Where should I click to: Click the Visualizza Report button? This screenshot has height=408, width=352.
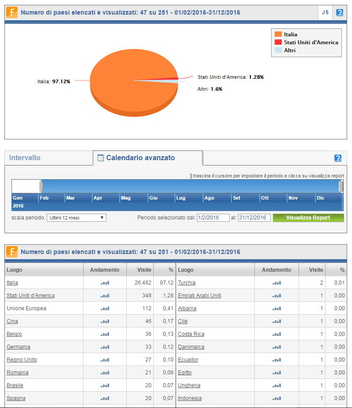coord(308,218)
